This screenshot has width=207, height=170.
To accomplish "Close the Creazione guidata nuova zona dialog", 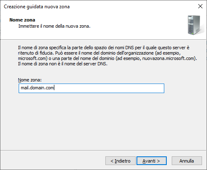I will point(200,6).
